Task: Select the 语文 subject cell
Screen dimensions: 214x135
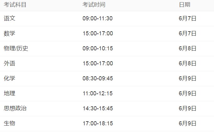Action: point(9,18)
